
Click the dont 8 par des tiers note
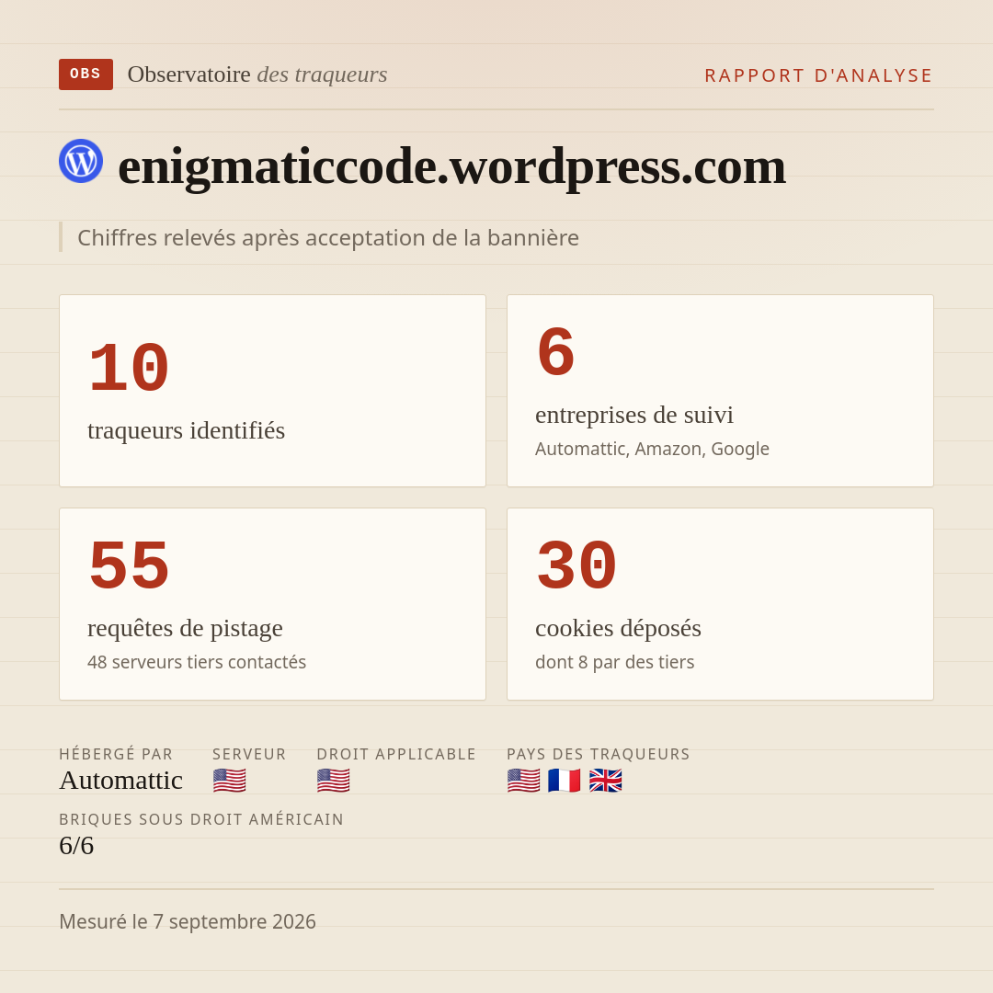pyautogui.click(x=615, y=662)
